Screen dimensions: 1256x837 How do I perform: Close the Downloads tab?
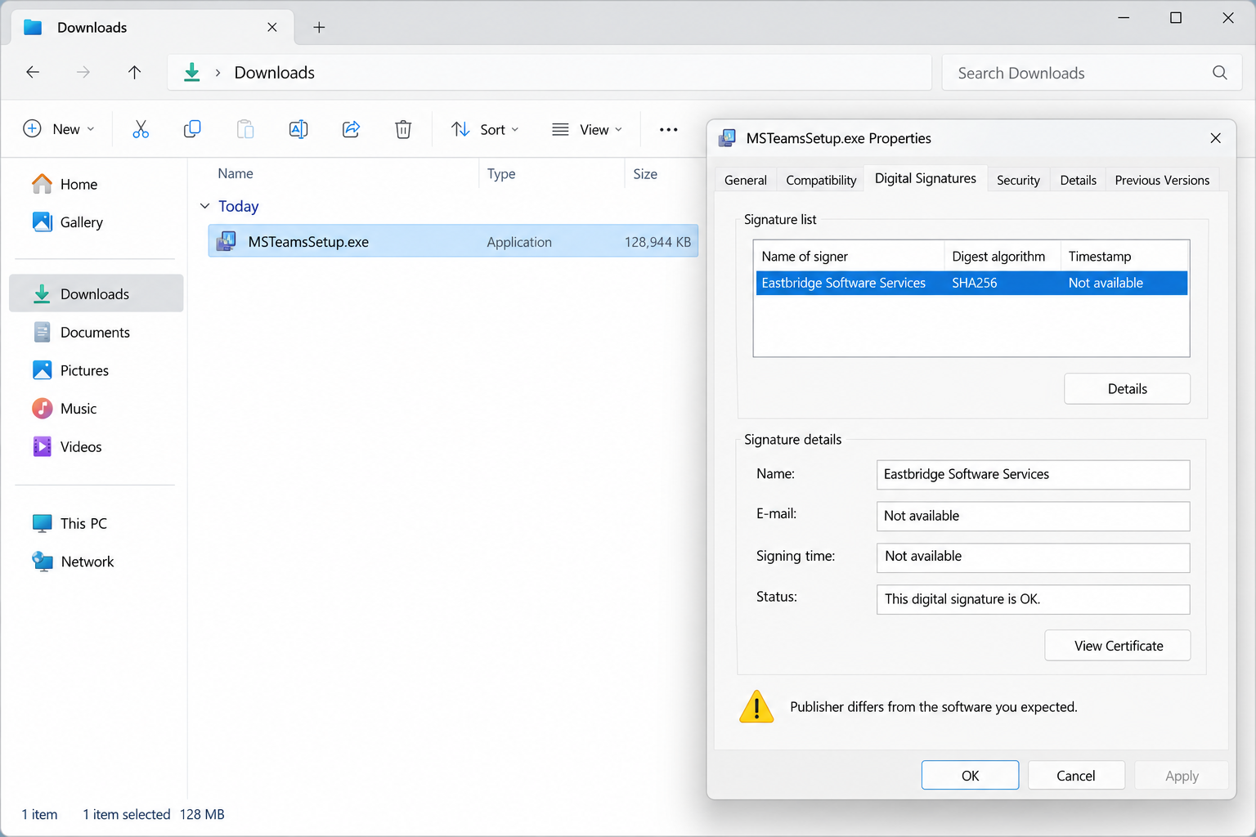272,28
